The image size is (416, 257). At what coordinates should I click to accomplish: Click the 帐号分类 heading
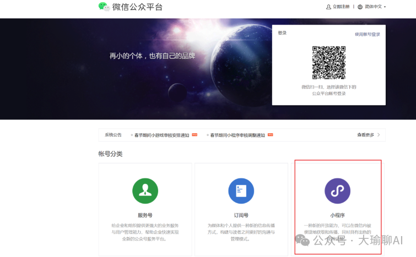pyautogui.click(x=110, y=154)
